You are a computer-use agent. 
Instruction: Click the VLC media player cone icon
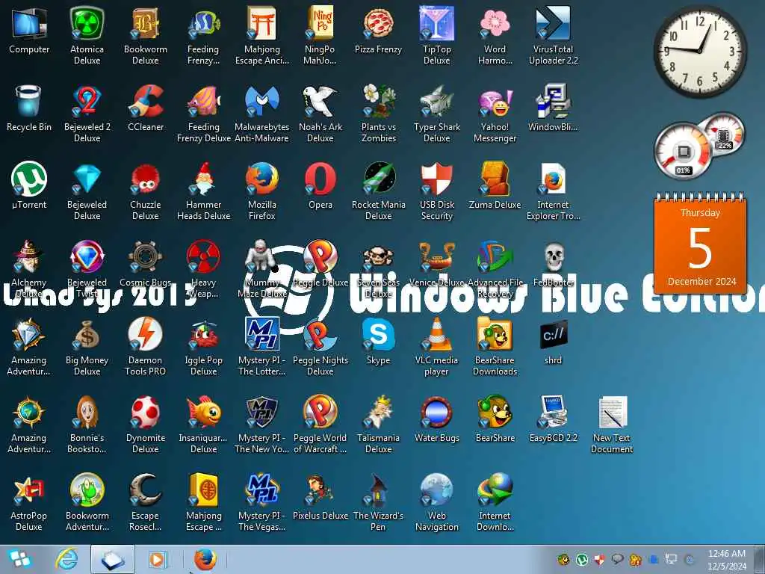click(x=436, y=334)
